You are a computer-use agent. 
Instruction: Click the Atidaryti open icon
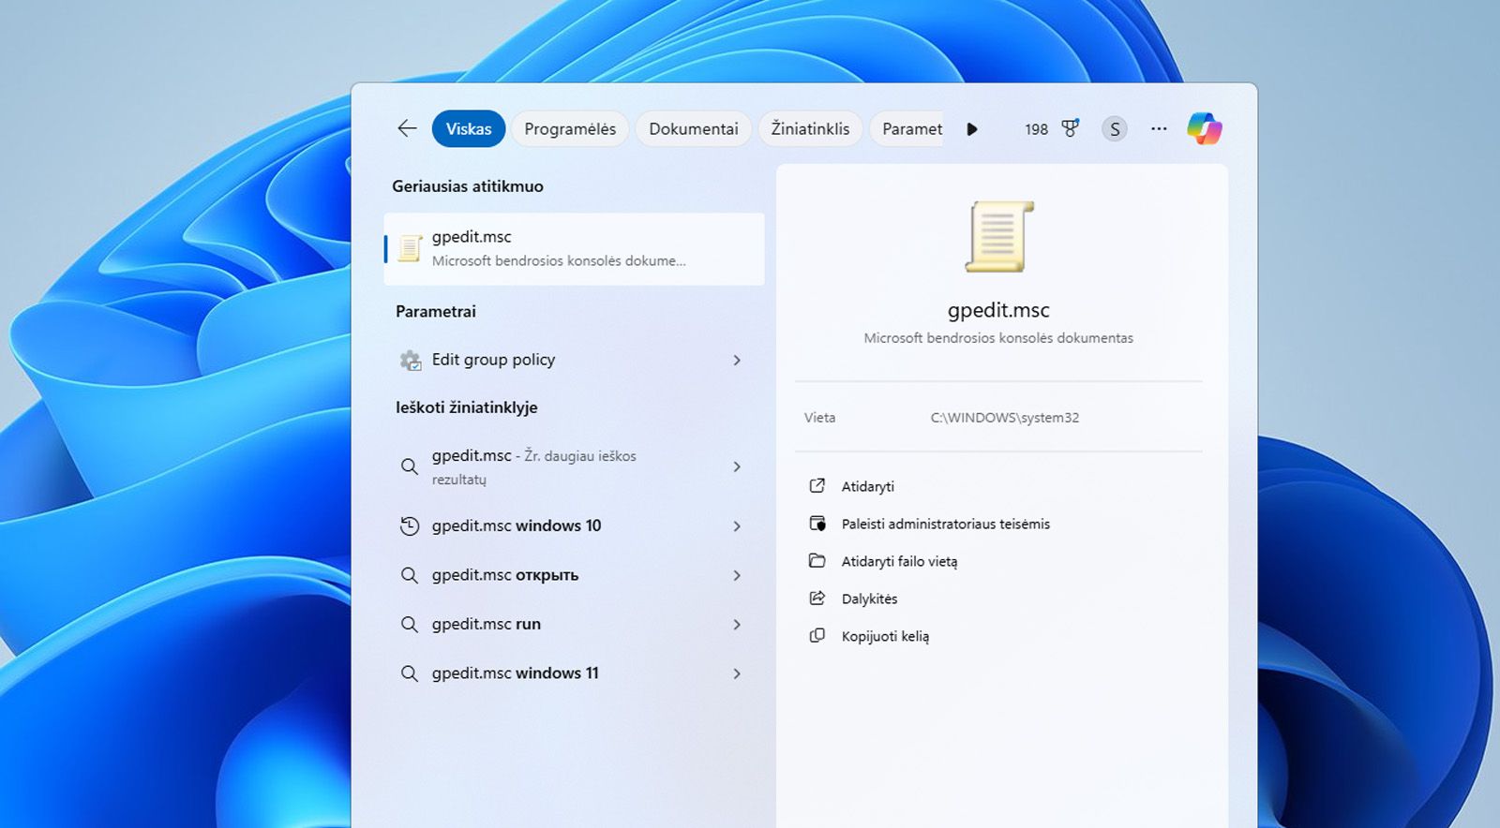817,486
